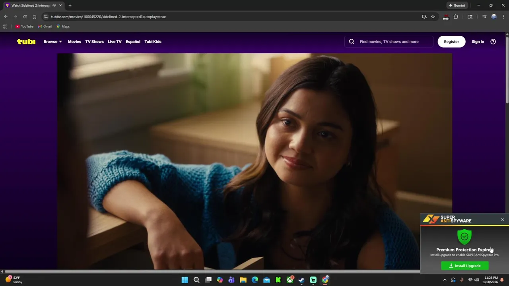Click Install Upgrade in SUPERAntiSpyware popup
509x286 pixels.
tap(465, 266)
